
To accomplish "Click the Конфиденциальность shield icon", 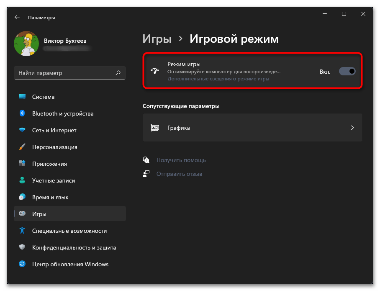I will coord(22,247).
